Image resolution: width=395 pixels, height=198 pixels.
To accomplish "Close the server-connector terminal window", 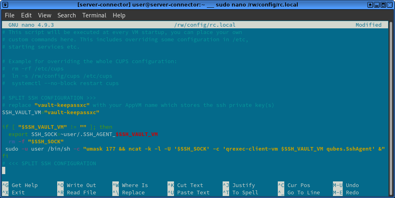I will 389,5.
